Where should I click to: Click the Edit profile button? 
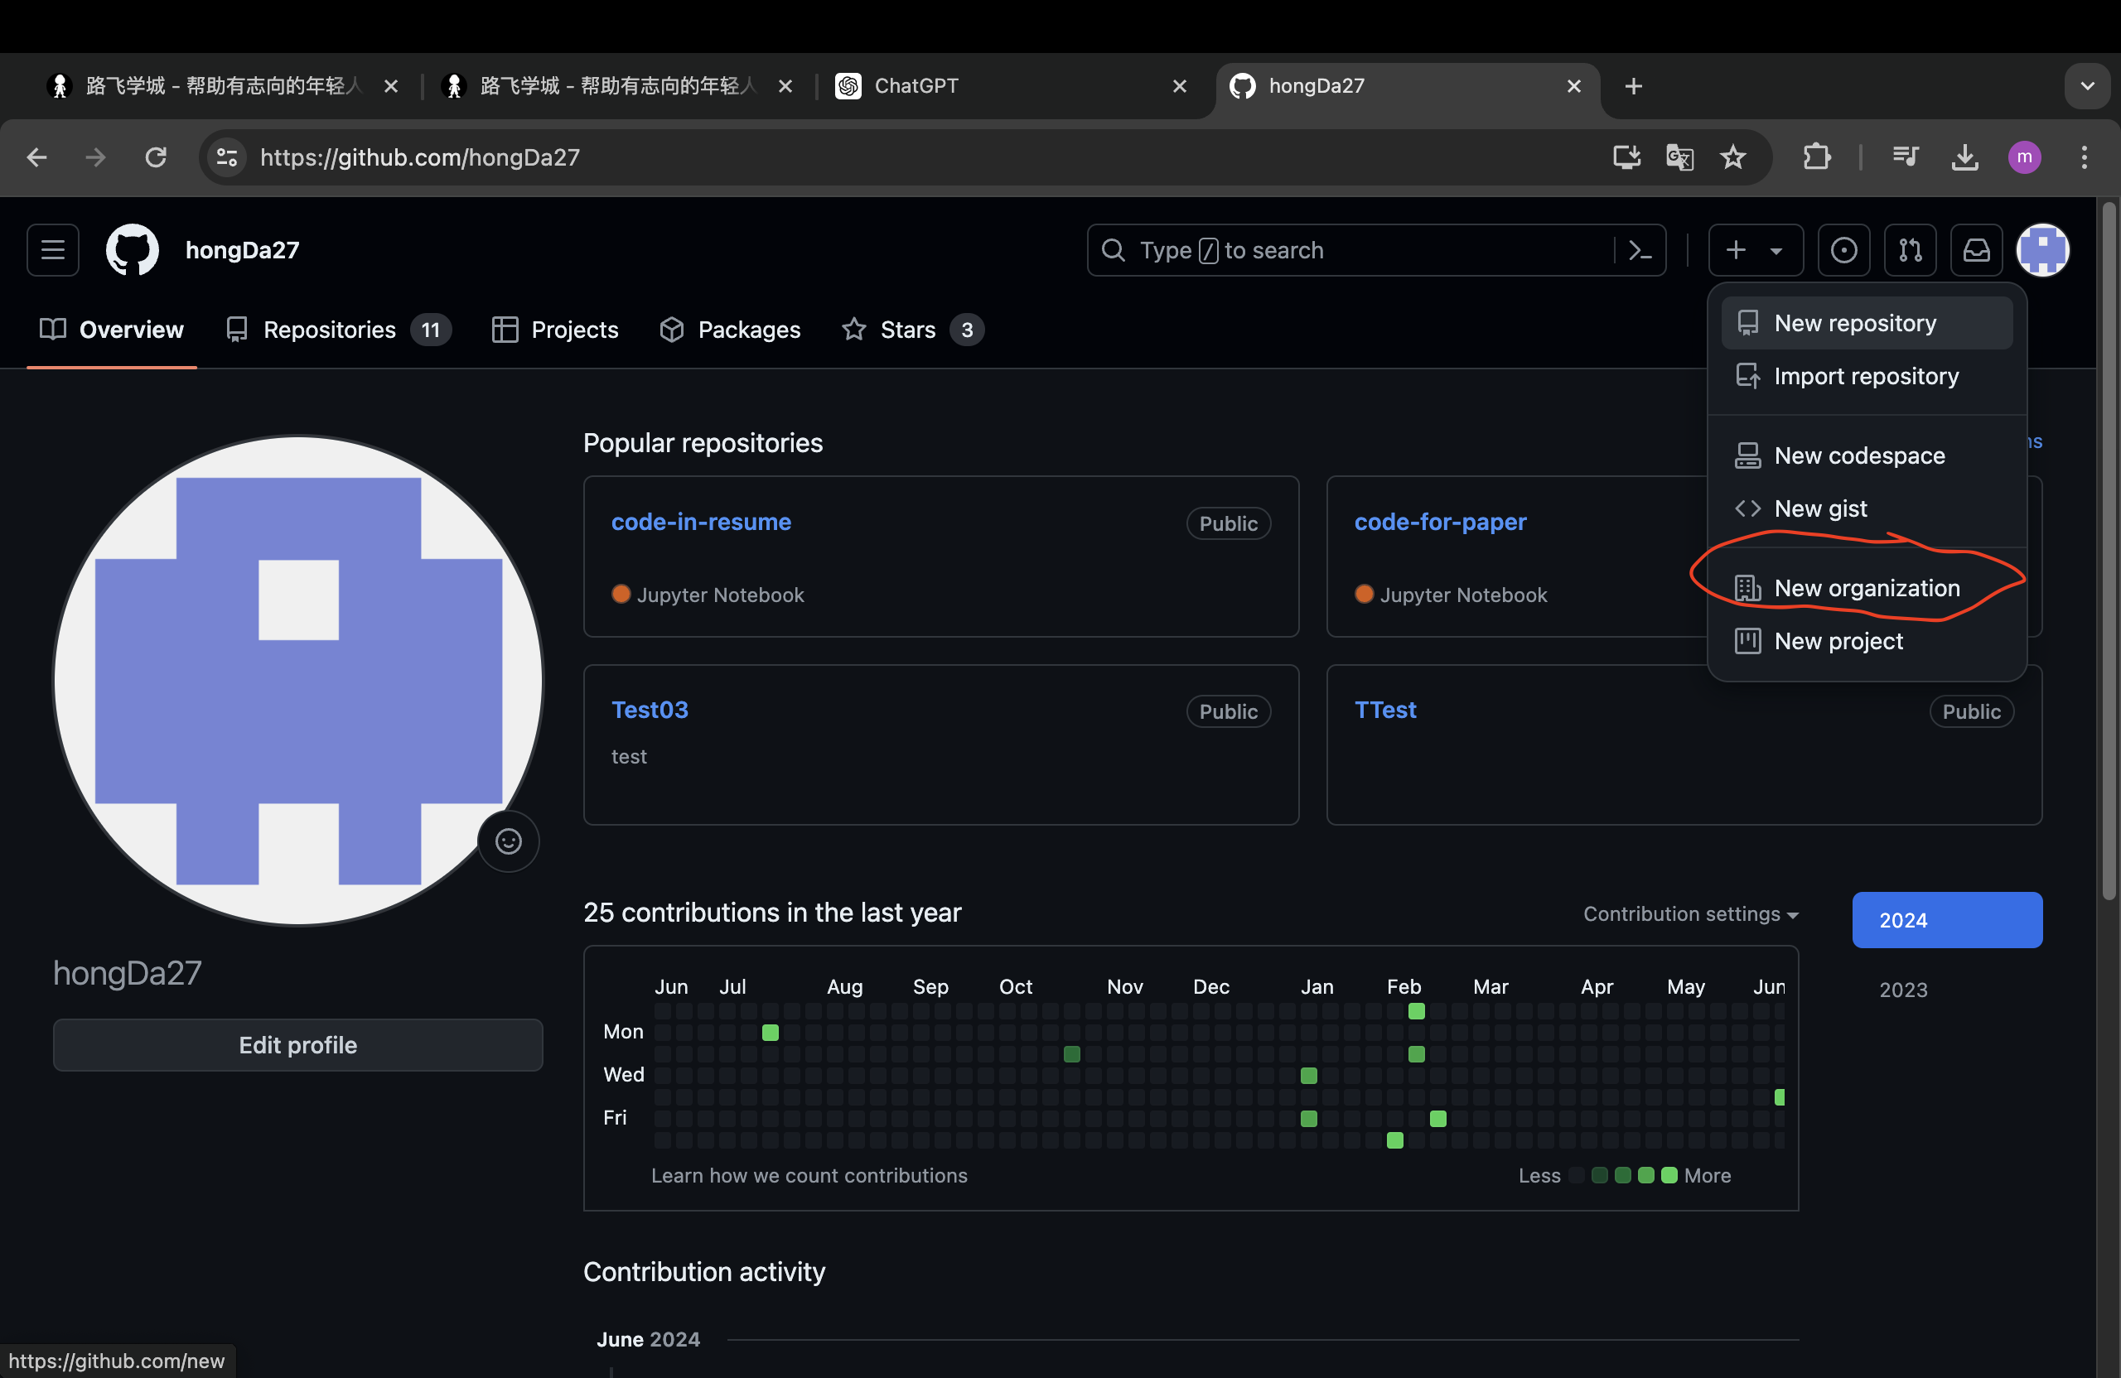click(297, 1045)
